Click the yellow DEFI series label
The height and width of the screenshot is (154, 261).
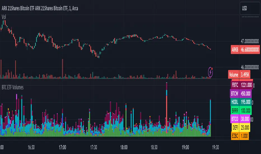(x=234, y=128)
